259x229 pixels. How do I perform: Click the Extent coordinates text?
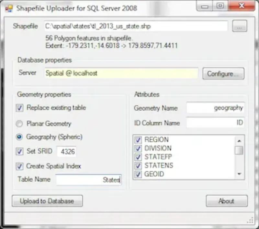111,45
